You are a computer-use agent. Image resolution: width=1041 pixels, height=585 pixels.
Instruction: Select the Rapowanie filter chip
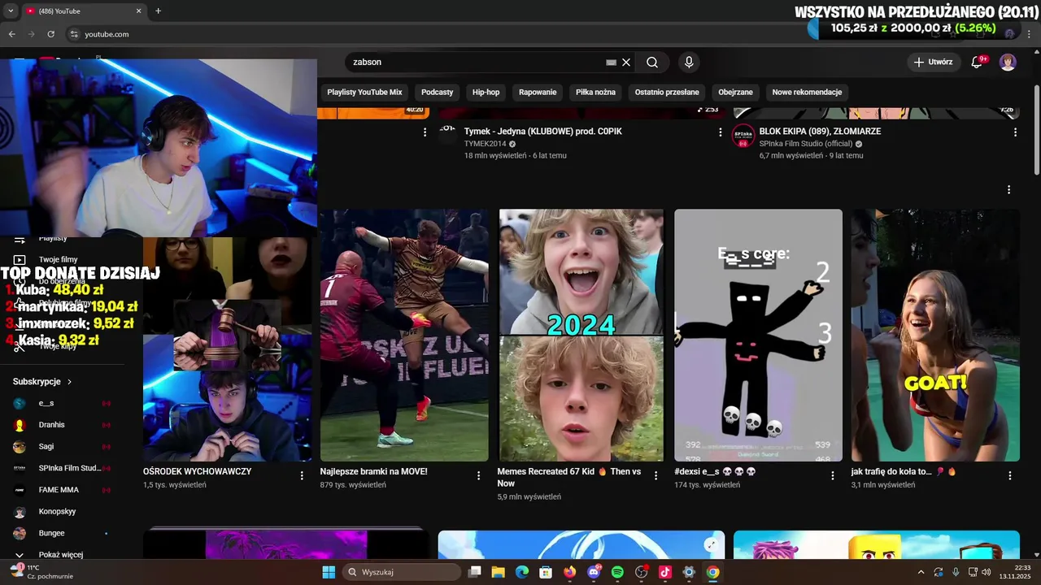(x=538, y=92)
